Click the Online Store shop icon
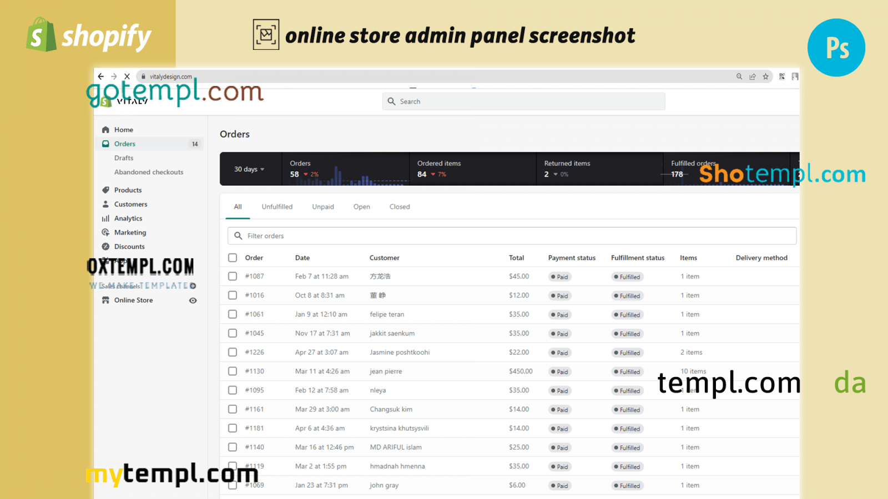The height and width of the screenshot is (499, 888). point(105,301)
